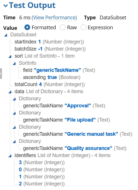Image resolution: width=138 pixels, height=190 pixels.
Task: Collapse the SortInfo node triangle
Action: [14, 64]
